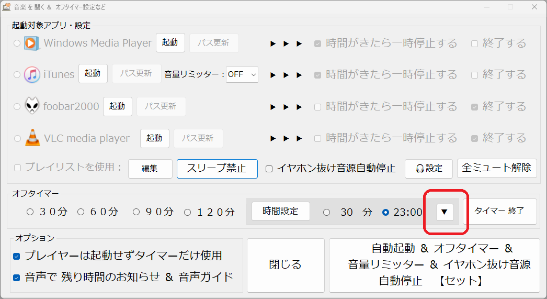The height and width of the screenshot is (299, 547).
Task: Select the custom 30 分 radio button
Action: click(326, 213)
